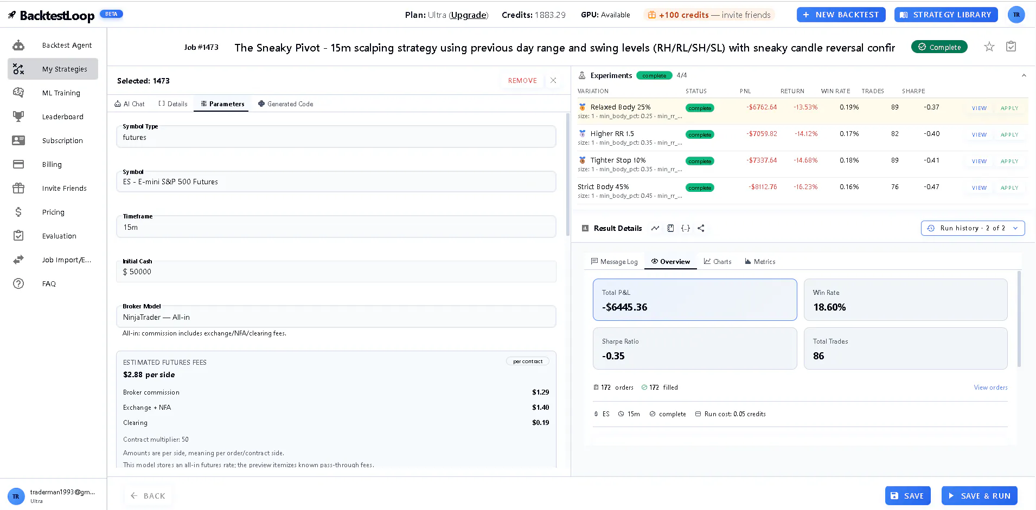This screenshot has height=510, width=1036.
Task: Open the View orders link
Action: pyautogui.click(x=990, y=388)
